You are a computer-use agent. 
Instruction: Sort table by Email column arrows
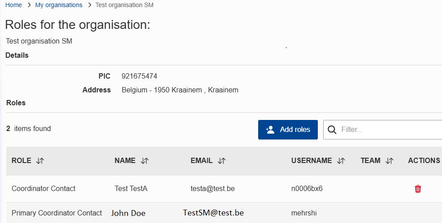pos(222,161)
